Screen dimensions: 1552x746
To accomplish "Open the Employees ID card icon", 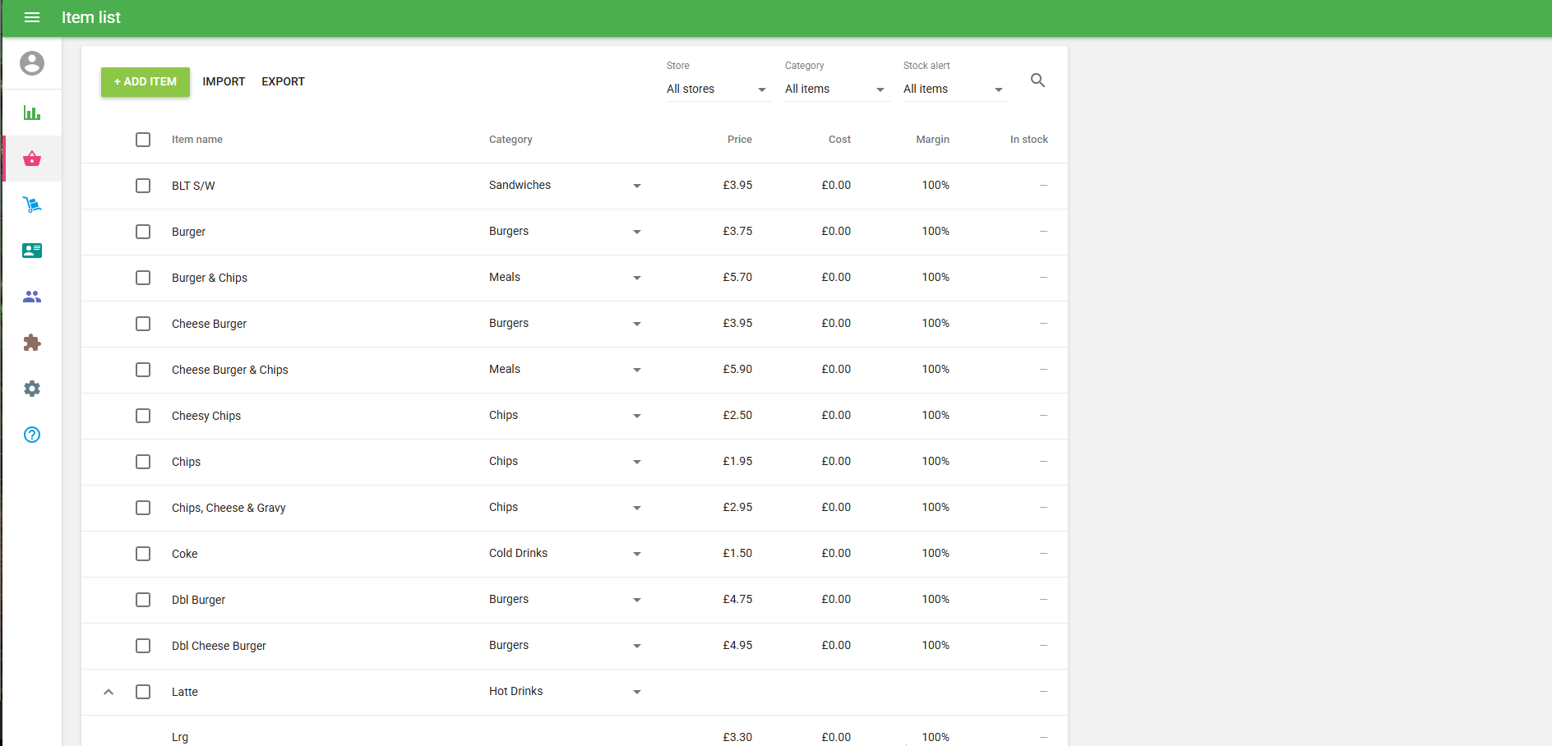I will pos(32,251).
